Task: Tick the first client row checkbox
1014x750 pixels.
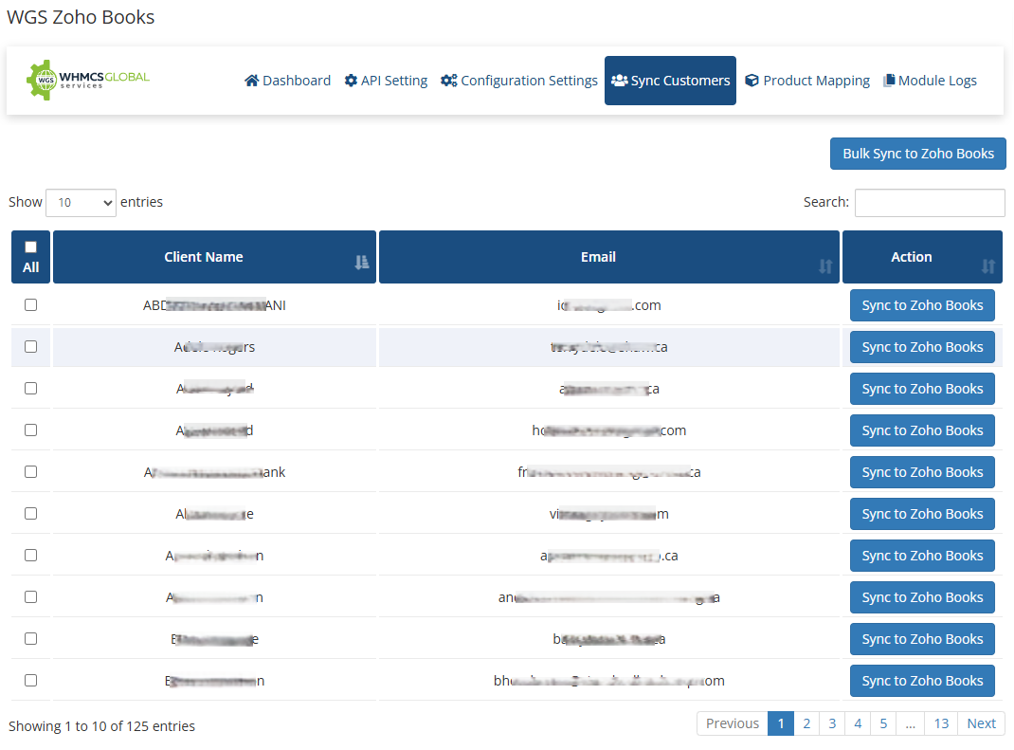Action: coord(30,305)
